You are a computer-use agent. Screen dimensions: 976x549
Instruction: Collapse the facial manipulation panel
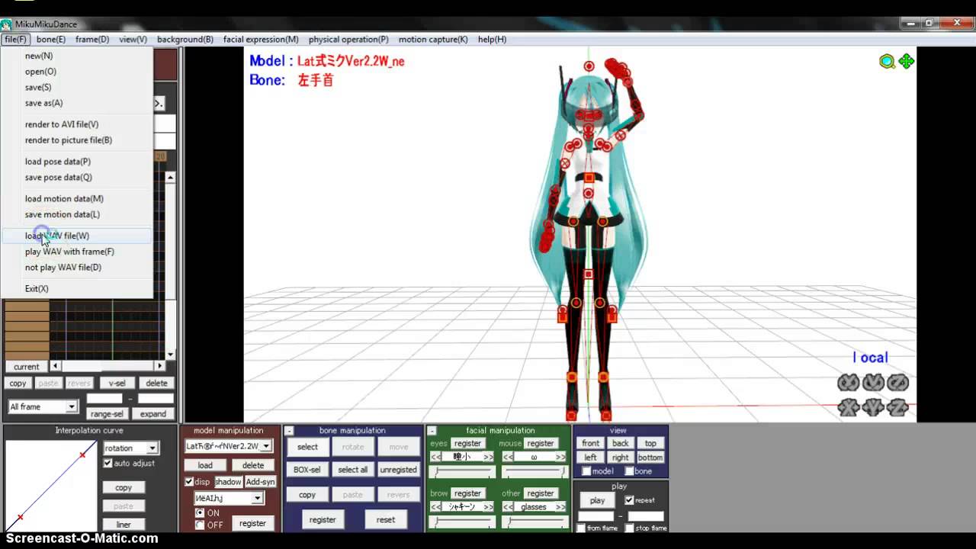pos(432,431)
